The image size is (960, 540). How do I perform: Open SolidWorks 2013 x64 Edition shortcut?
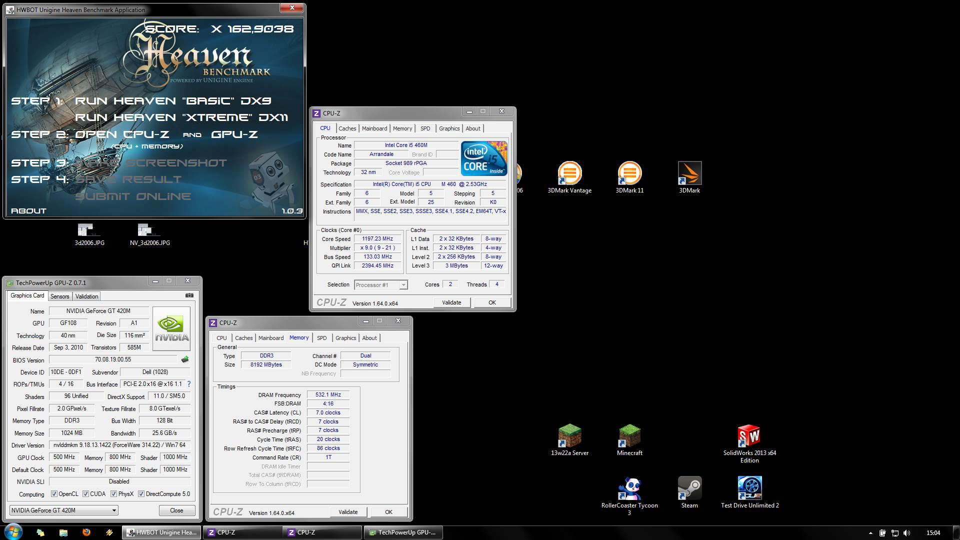(749, 443)
